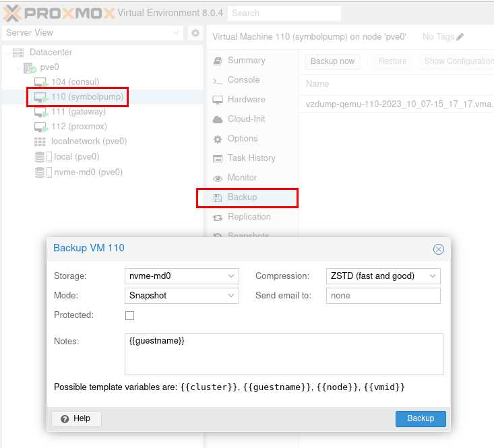The height and width of the screenshot is (448, 494).
Task: Open the Options tab
Action: point(243,139)
